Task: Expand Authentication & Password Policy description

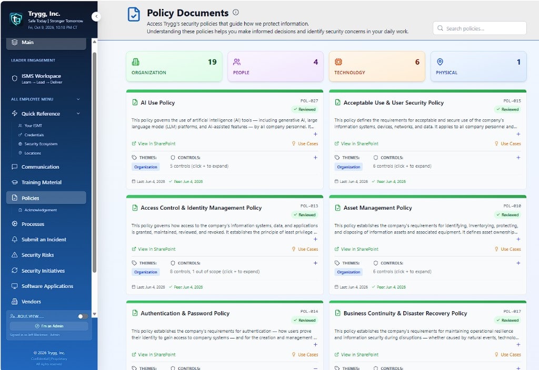Action: [315, 345]
